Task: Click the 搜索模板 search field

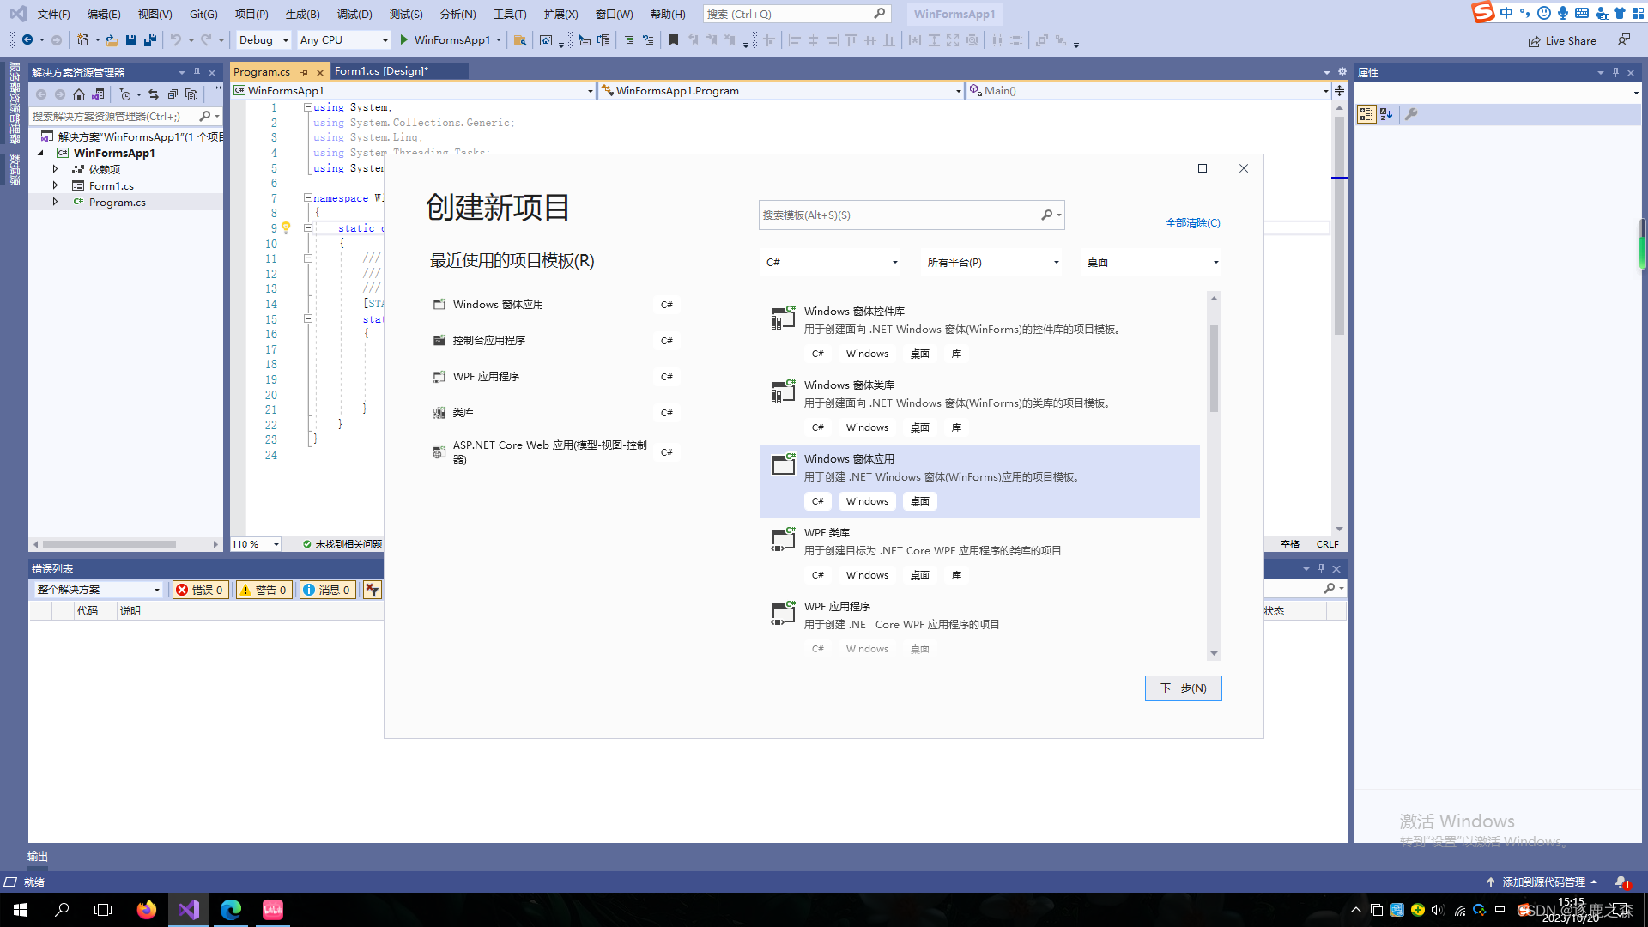Action: 911,215
